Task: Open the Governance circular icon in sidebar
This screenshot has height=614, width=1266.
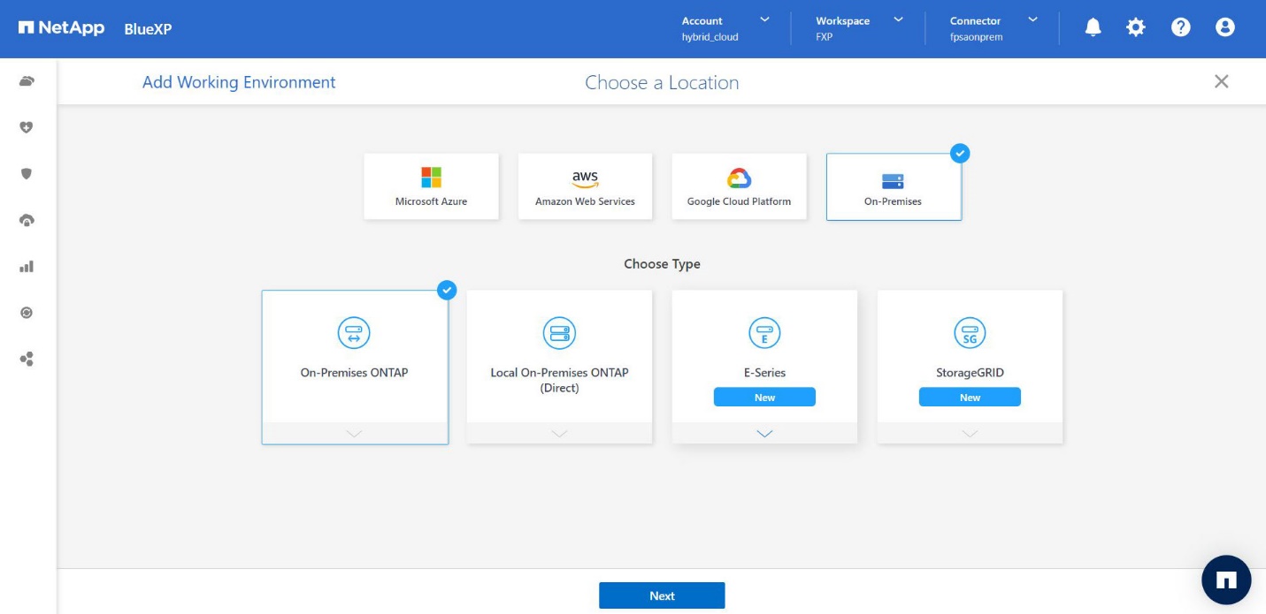Action: click(27, 313)
